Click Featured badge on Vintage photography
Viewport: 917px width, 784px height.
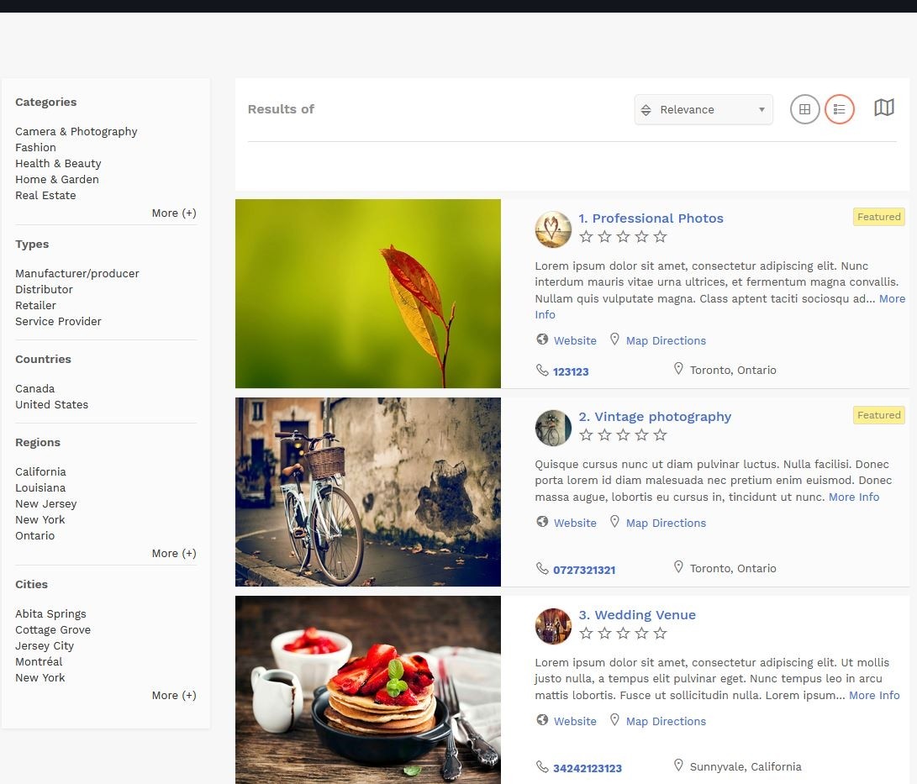point(878,414)
